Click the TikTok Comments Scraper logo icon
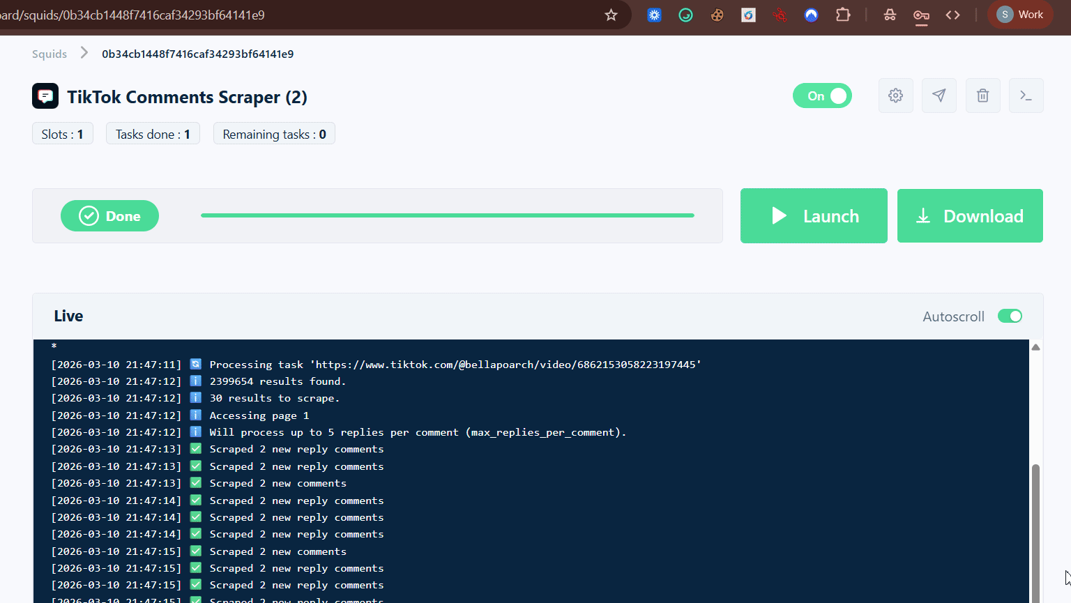1071x603 pixels. click(45, 96)
